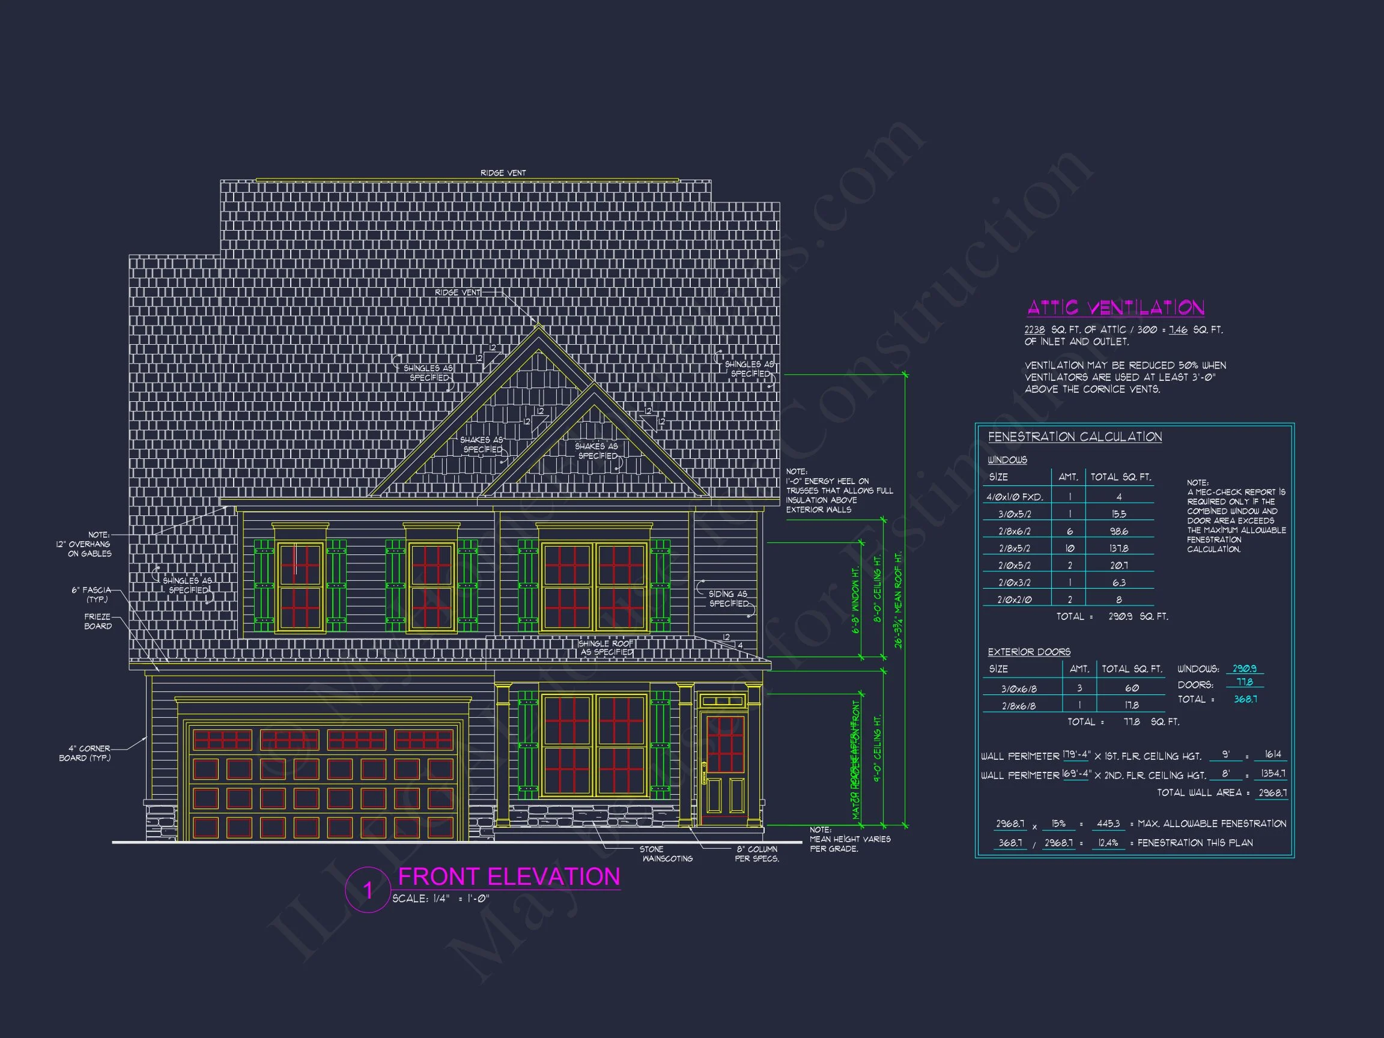
Task: Click the circled number 1 drawing marker
Action: click(368, 889)
